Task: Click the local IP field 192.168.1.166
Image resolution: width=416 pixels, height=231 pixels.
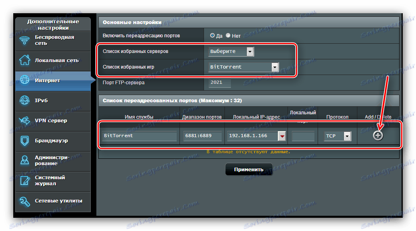Action: point(252,136)
